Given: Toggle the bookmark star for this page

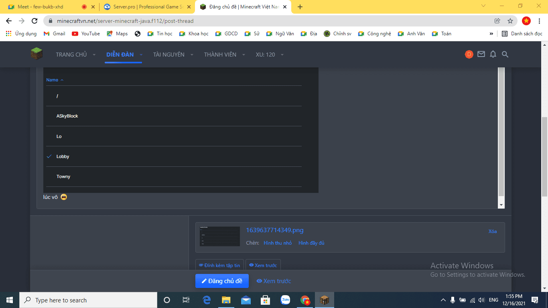Looking at the screenshot, I should (x=510, y=21).
